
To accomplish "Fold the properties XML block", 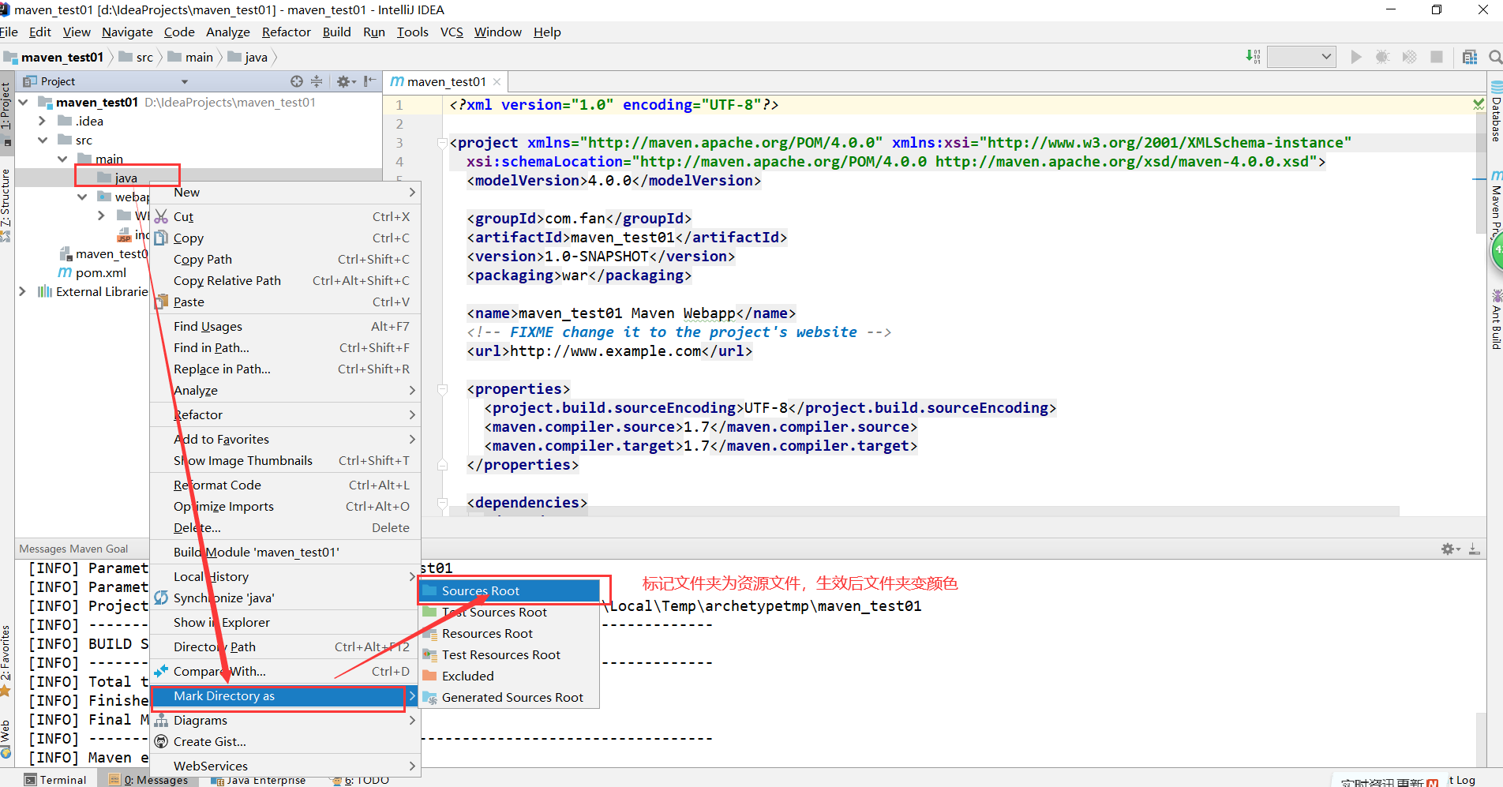I will 443,389.
